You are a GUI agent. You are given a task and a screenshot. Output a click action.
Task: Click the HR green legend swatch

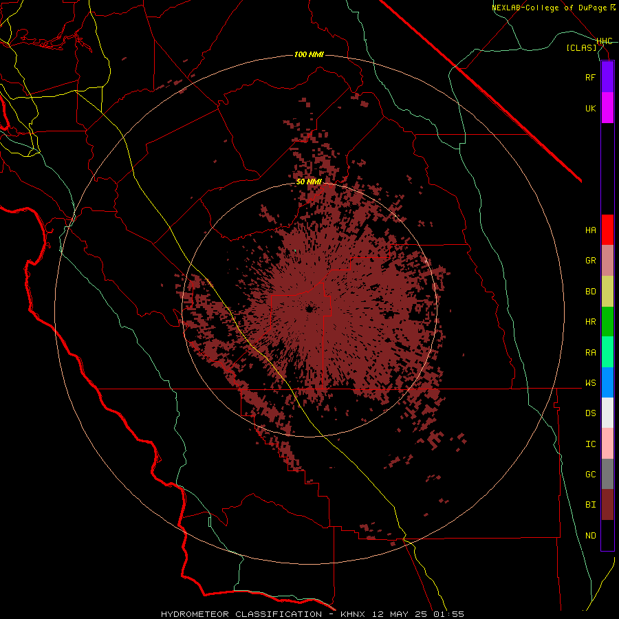click(x=607, y=322)
